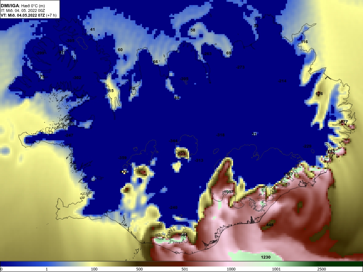Click the map value 626
This screenshot has width=363, height=272.
click(319, 94)
